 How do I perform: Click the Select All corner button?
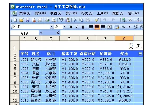(15, 38)
